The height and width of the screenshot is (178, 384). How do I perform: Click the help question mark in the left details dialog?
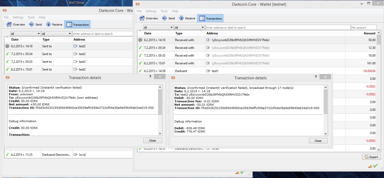tap(150, 77)
